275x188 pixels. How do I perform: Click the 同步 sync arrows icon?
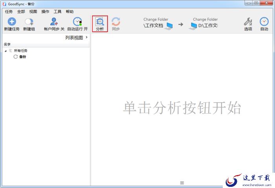(x=116, y=22)
